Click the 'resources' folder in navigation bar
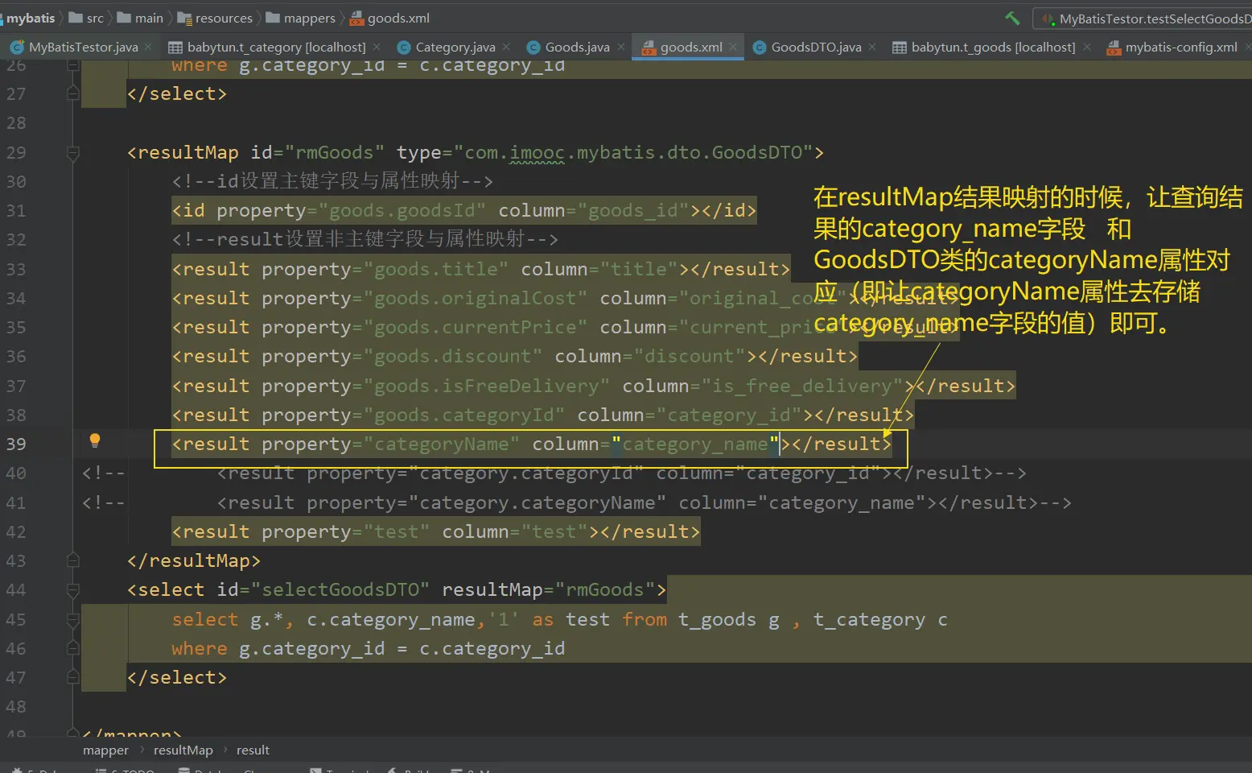This screenshot has height=773, width=1252. (223, 18)
